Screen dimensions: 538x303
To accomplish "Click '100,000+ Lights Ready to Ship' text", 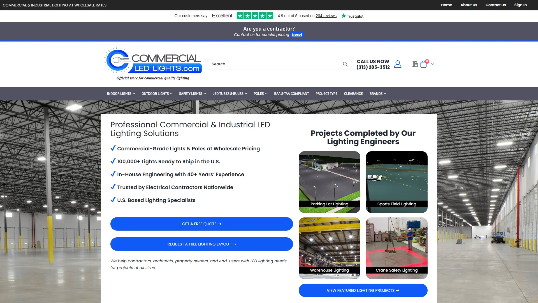I will [x=168, y=162].
